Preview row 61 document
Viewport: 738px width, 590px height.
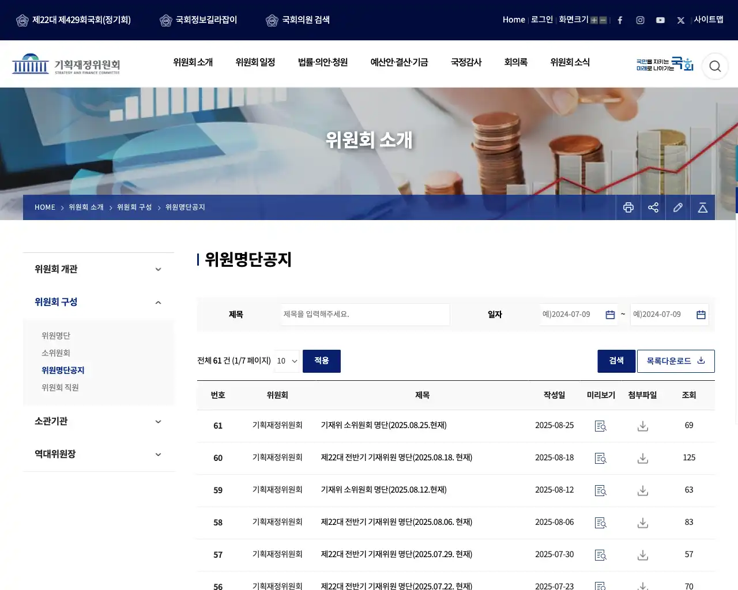pos(601,426)
